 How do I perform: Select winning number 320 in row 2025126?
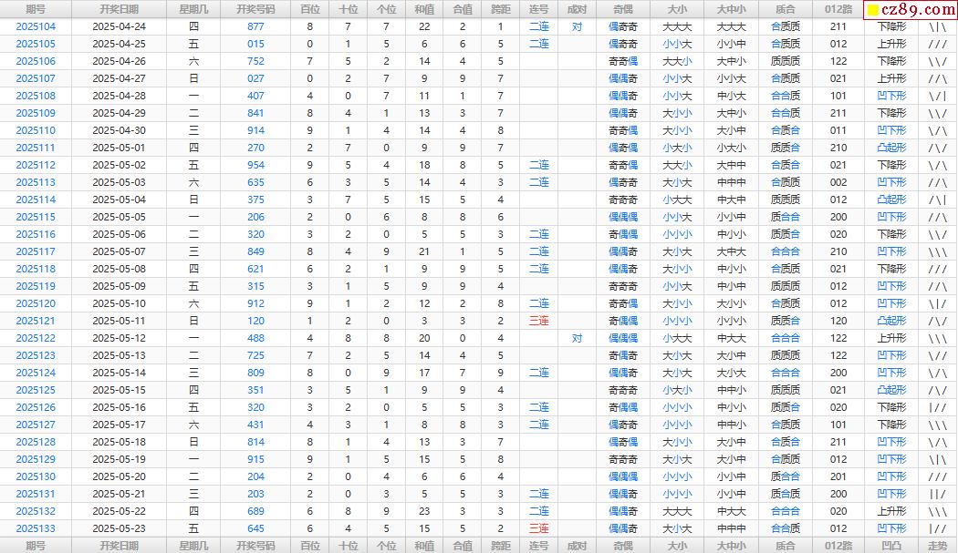pyautogui.click(x=256, y=408)
